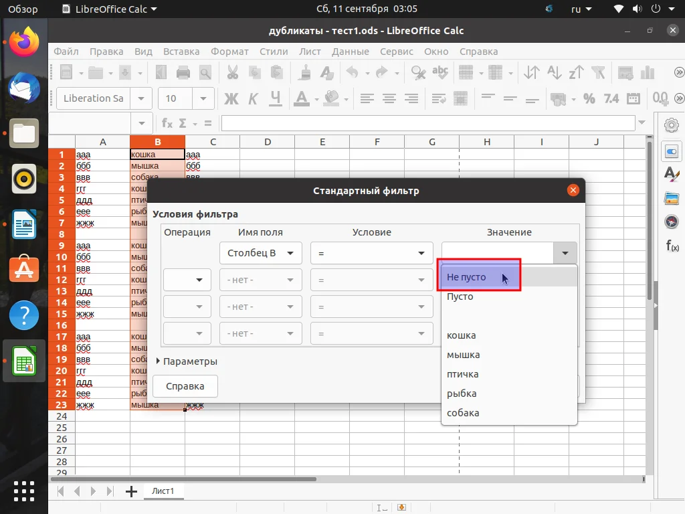Open the Столбец B field name dropdown
The image size is (685, 514).
point(290,253)
